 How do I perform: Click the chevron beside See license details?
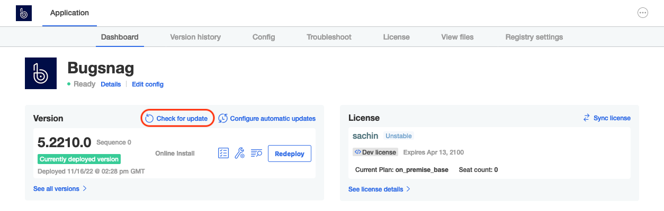coord(408,189)
